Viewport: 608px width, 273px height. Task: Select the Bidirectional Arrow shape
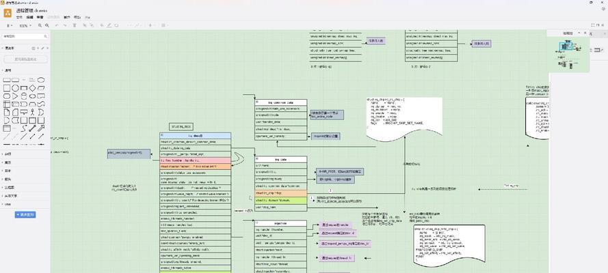pyautogui.click(x=32, y=128)
